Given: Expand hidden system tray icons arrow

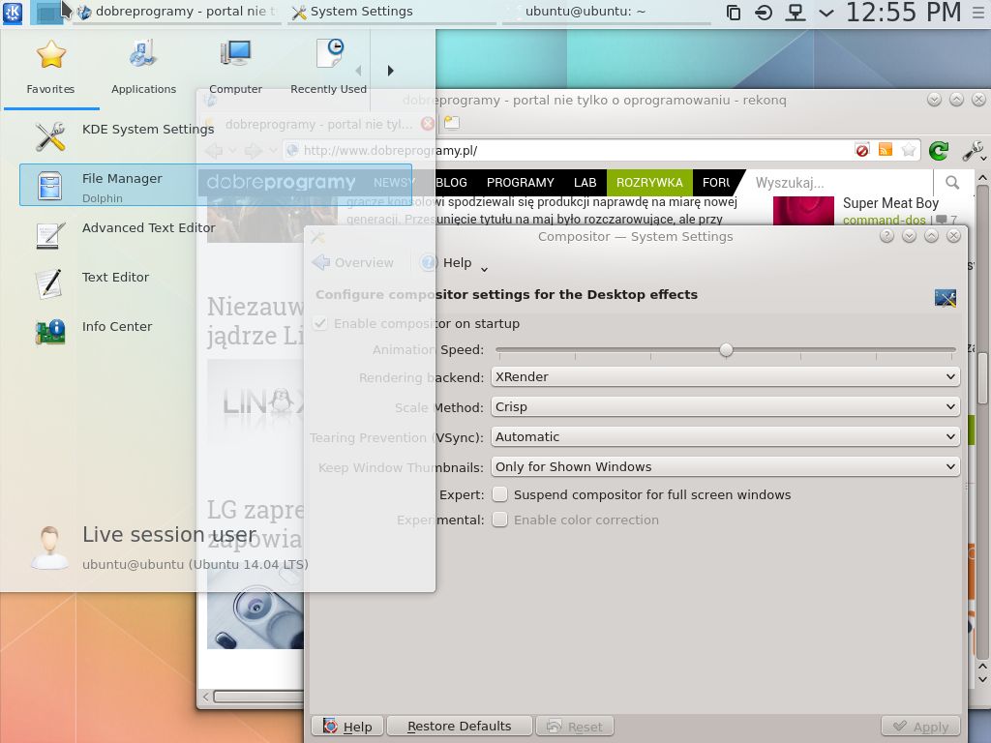Looking at the screenshot, I should point(826,13).
